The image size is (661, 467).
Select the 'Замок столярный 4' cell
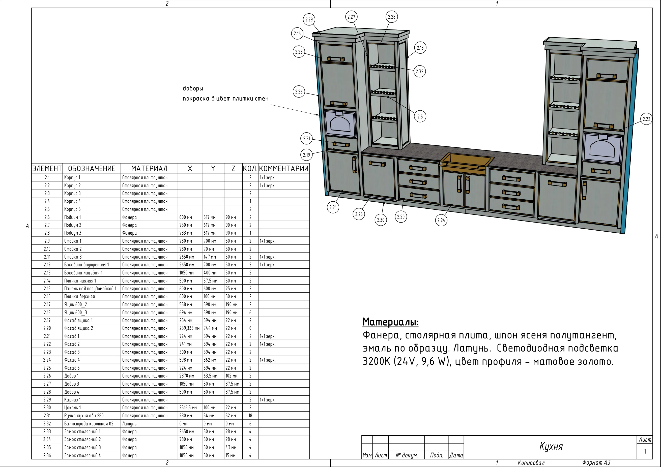point(92,455)
